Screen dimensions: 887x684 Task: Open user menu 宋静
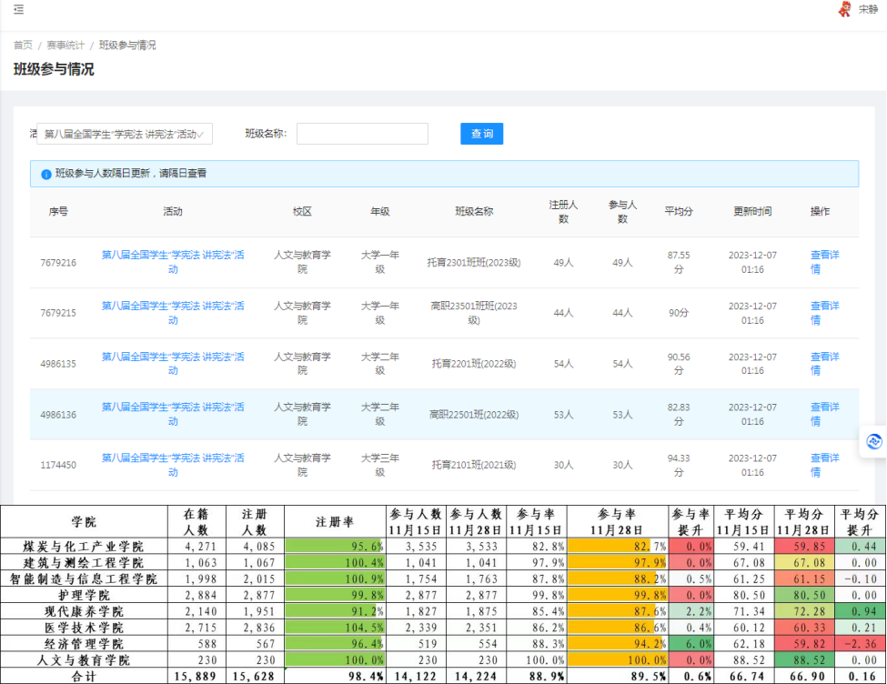868,10
